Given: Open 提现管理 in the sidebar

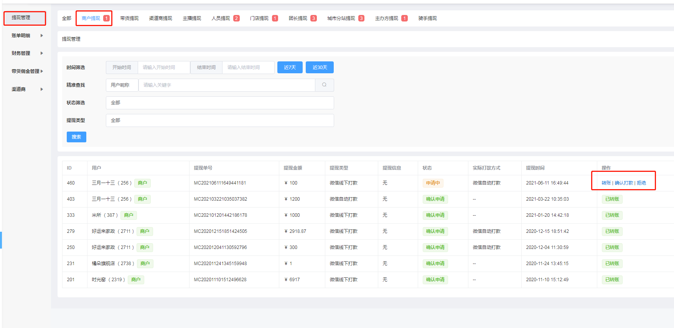Looking at the screenshot, I should point(25,18).
